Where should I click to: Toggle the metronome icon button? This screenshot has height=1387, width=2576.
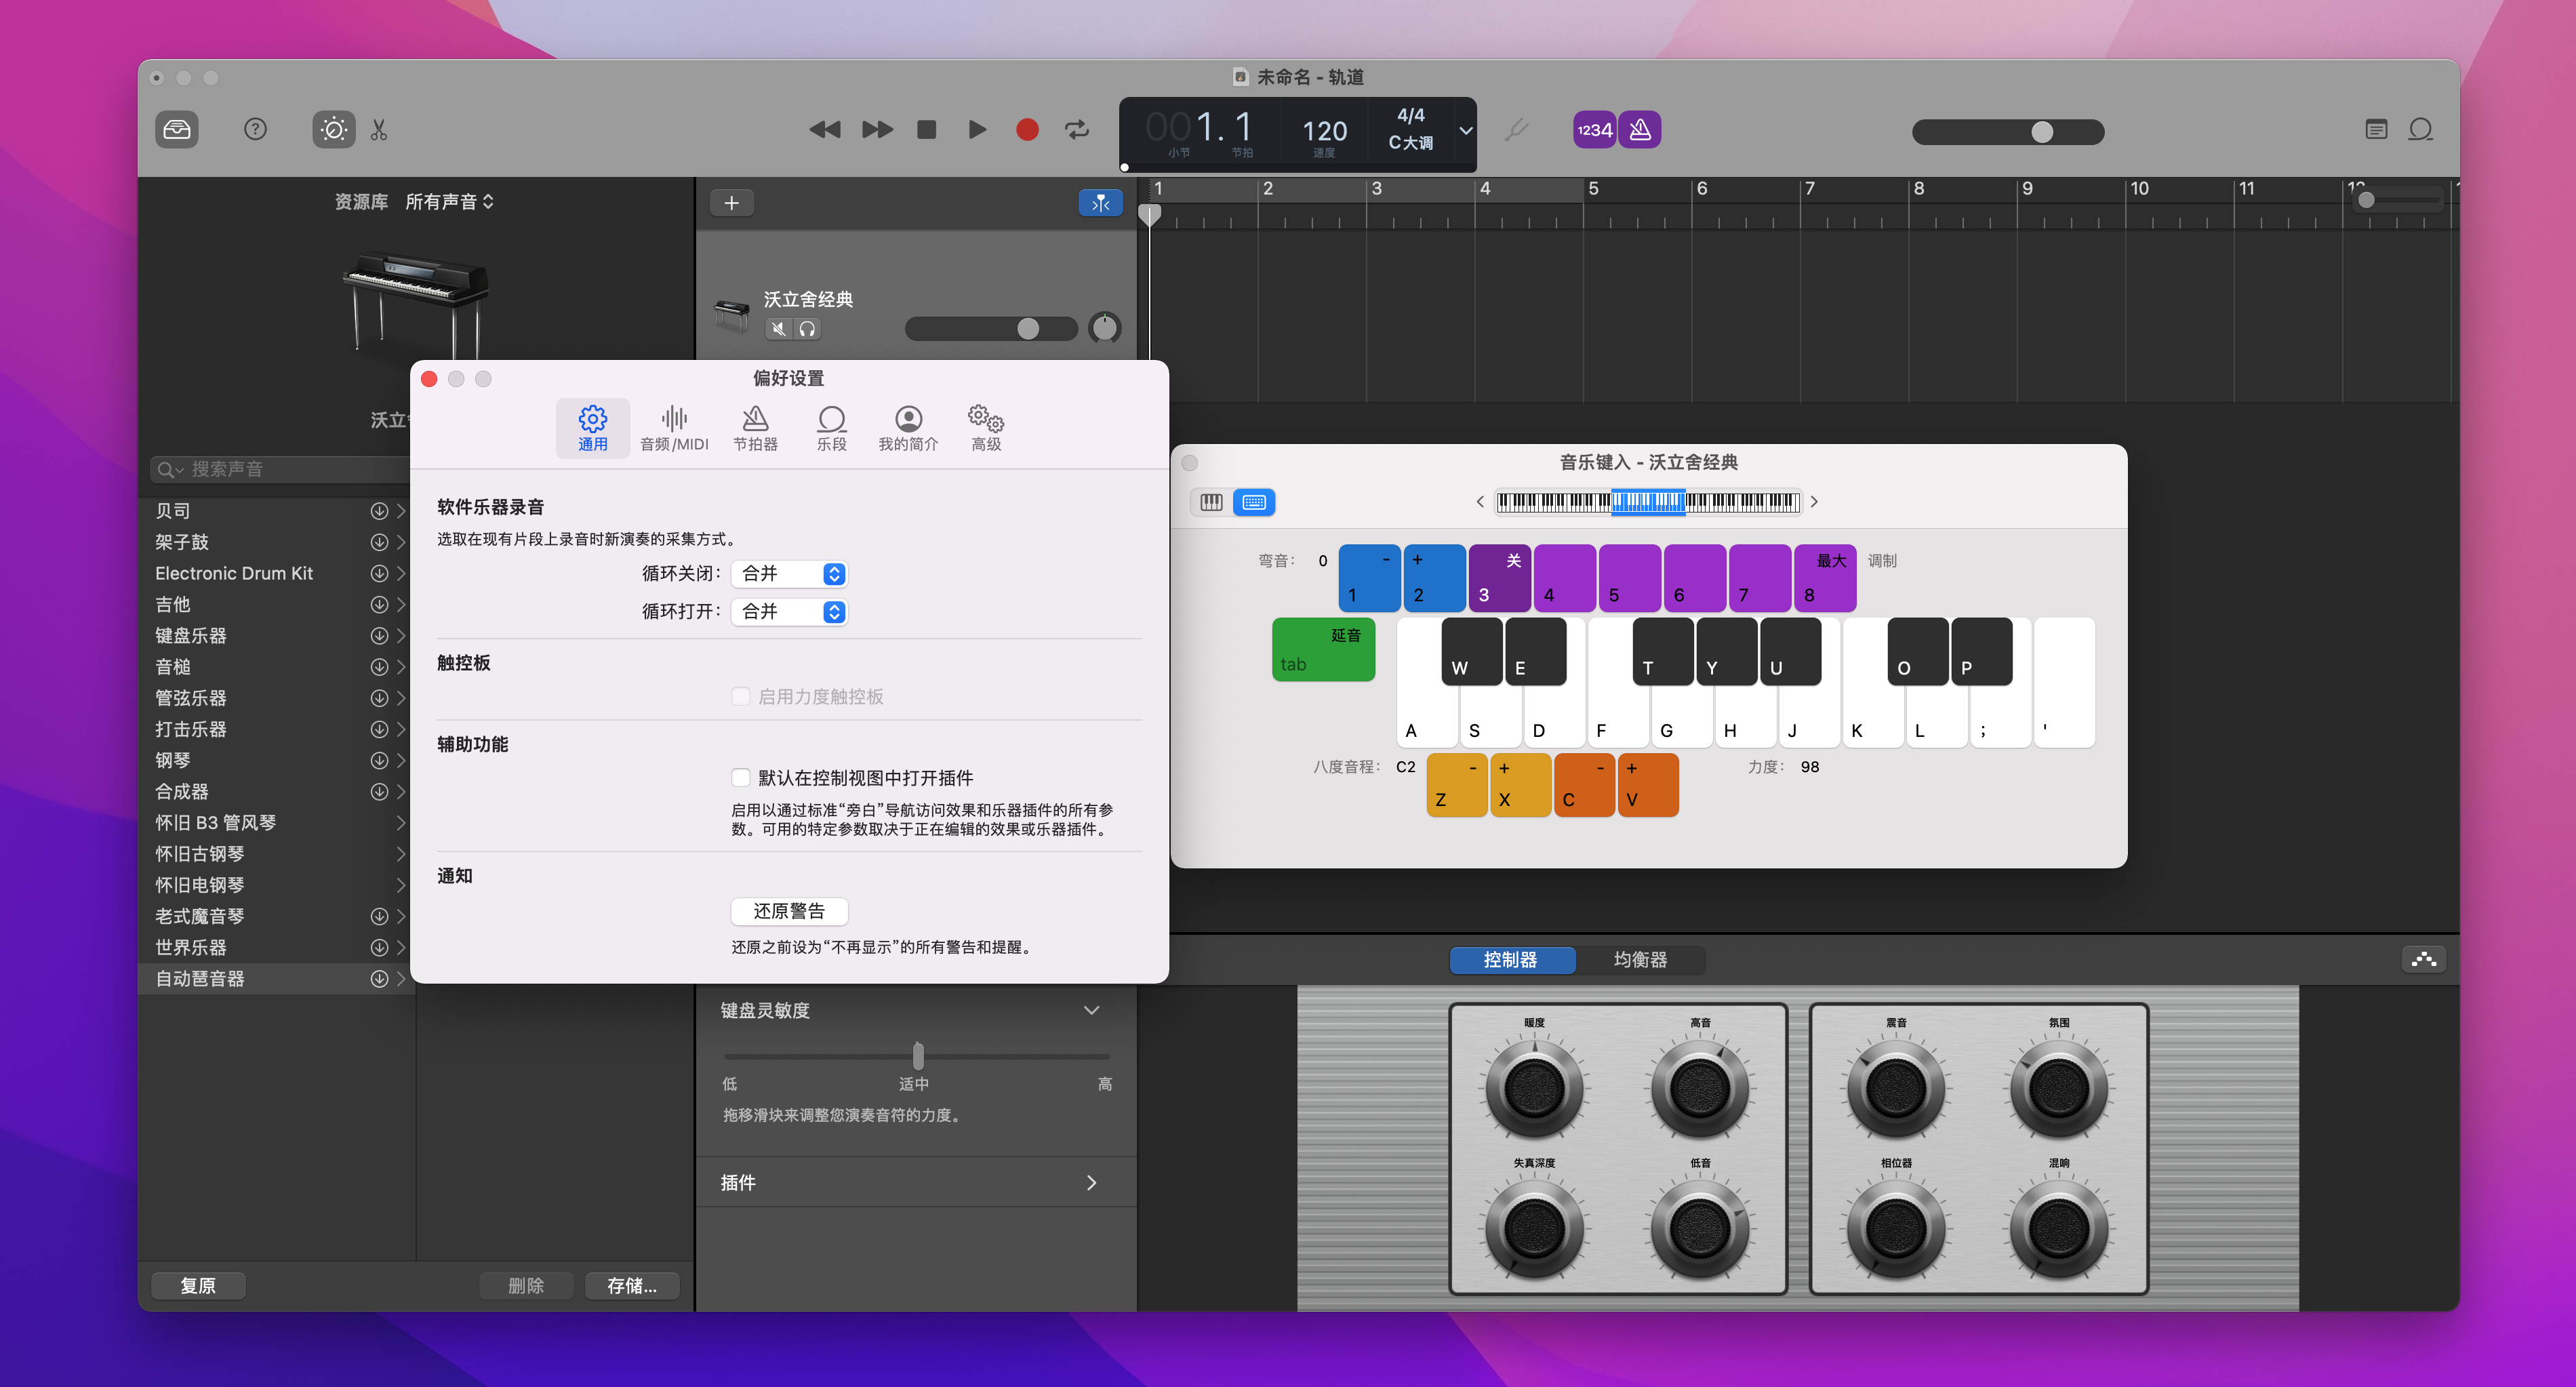click(x=1640, y=130)
